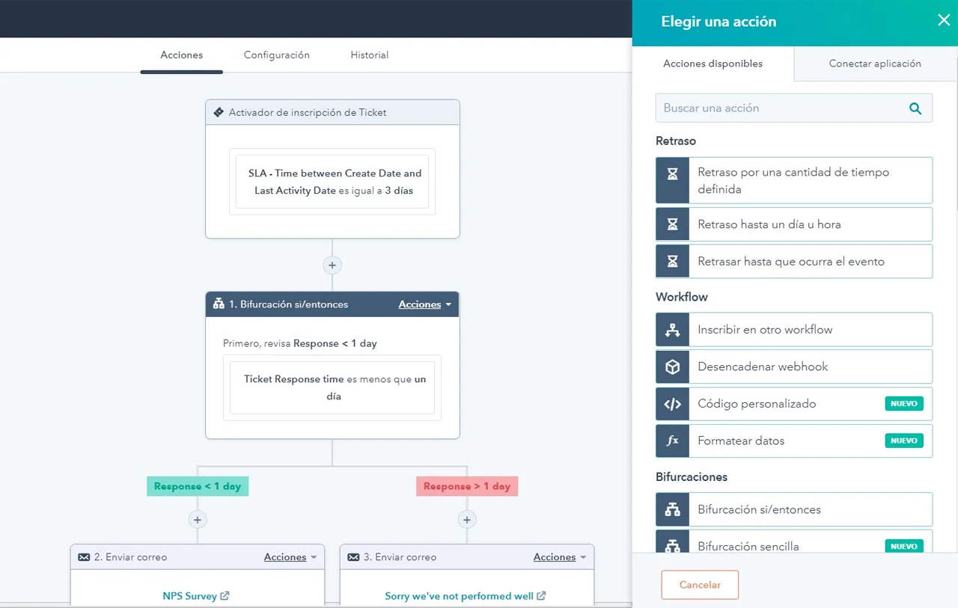958x608 pixels.
Task: Add action under Response < 1 day branch
Action: pos(198,520)
